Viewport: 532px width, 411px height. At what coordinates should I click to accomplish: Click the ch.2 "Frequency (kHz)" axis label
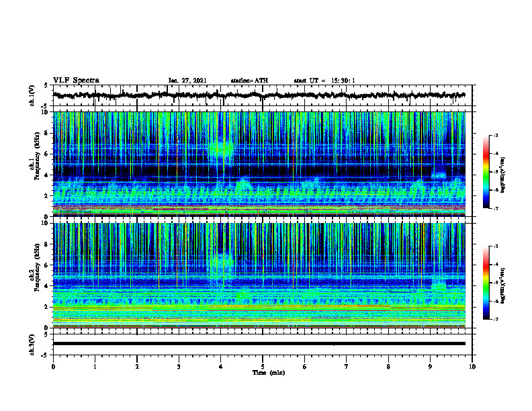tap(38, 267)
